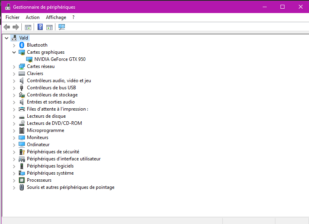
Task: Select Lecteurs de DVD/CD-ROM label
Action: pyautogui.click(x=54, y=123)
